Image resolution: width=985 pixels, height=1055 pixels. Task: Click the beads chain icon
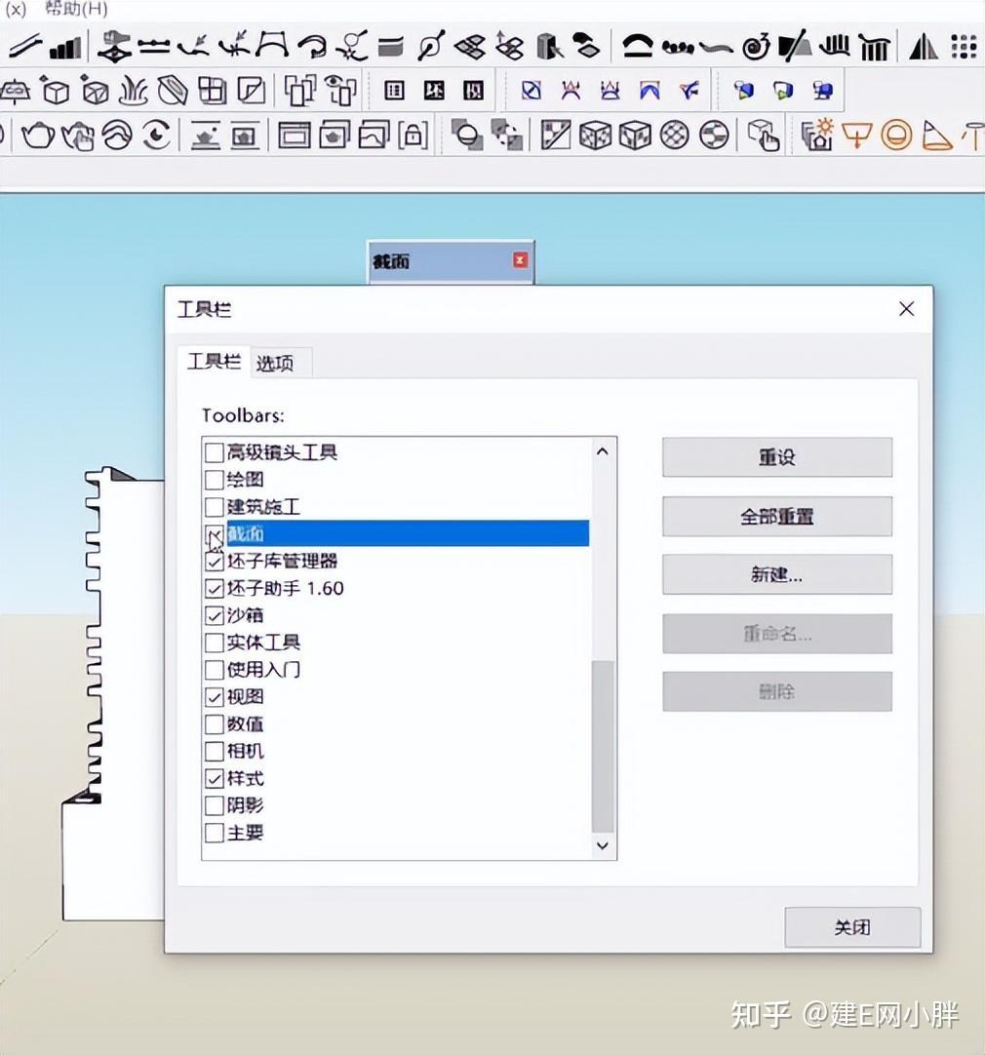click(677, 47)
